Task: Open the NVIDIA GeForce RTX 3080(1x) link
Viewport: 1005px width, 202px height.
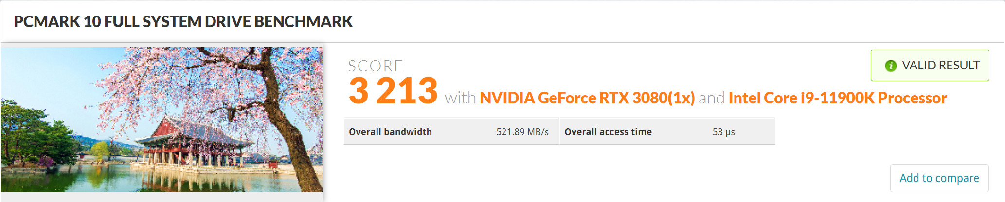Action: 587,98
